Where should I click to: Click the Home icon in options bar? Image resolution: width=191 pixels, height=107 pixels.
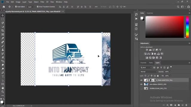point(4,7)
